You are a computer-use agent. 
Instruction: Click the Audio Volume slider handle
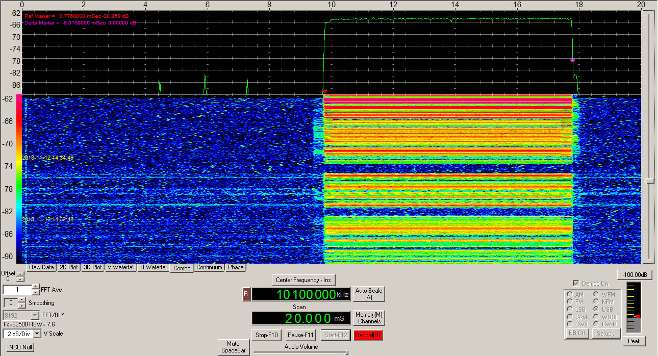click(x=347, y=352)
